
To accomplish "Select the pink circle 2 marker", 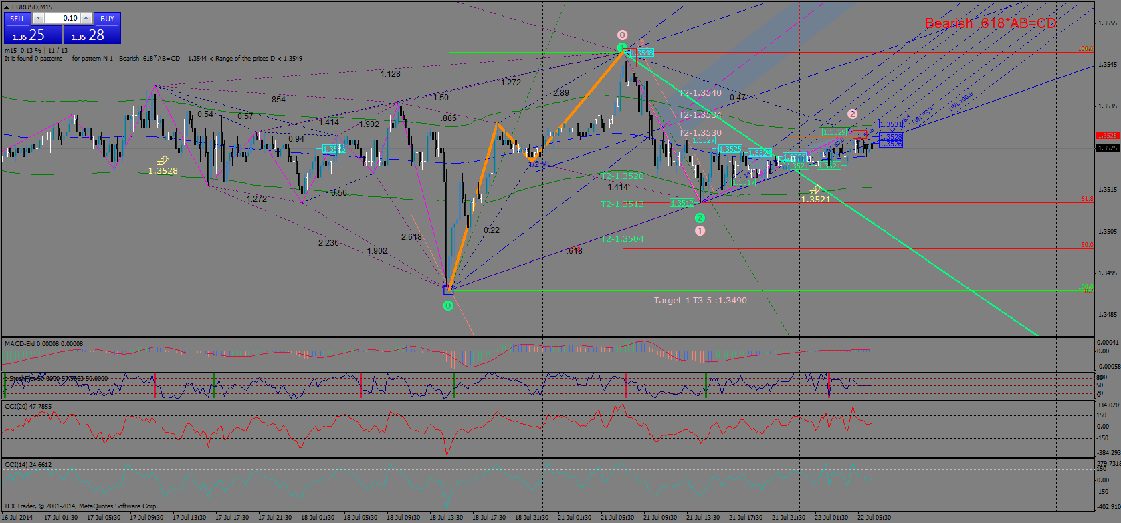I will [852, 114].
